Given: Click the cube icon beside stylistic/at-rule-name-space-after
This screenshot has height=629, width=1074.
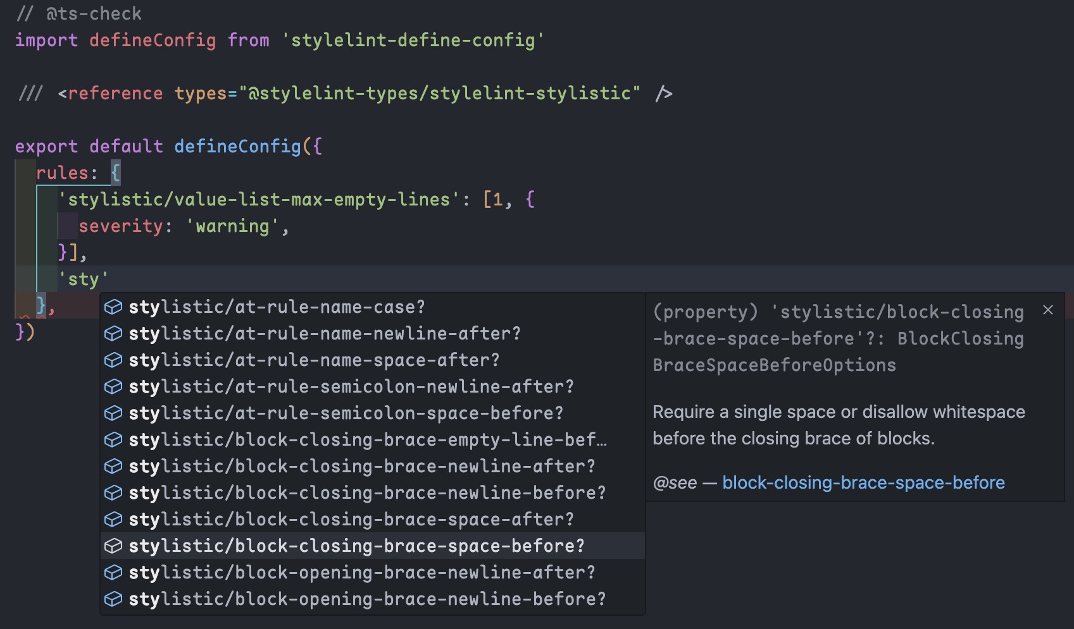Looking at the screenshot, I should pos(113,360).
